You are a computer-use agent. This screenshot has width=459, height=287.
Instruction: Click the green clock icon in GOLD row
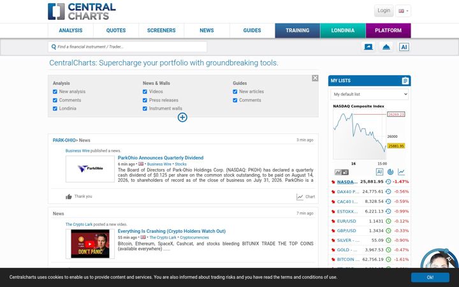[388, 250]
